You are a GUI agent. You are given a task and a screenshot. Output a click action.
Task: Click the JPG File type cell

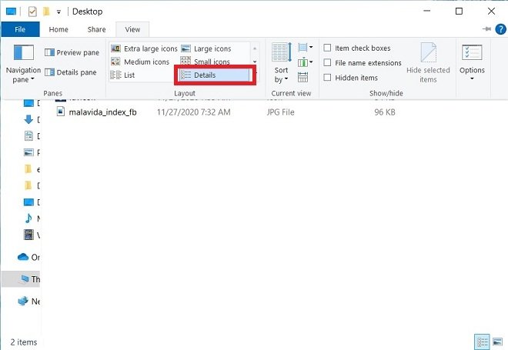[280, 112]
